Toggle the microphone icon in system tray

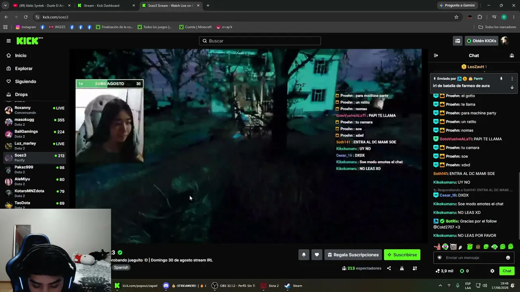458,286
